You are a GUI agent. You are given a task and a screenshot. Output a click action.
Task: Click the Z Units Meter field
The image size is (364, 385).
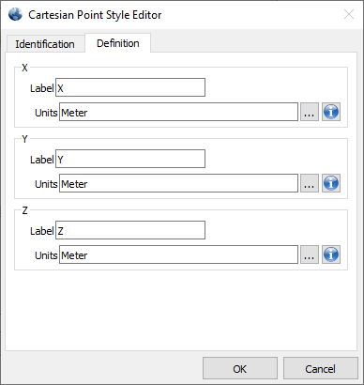click(178, 254)
